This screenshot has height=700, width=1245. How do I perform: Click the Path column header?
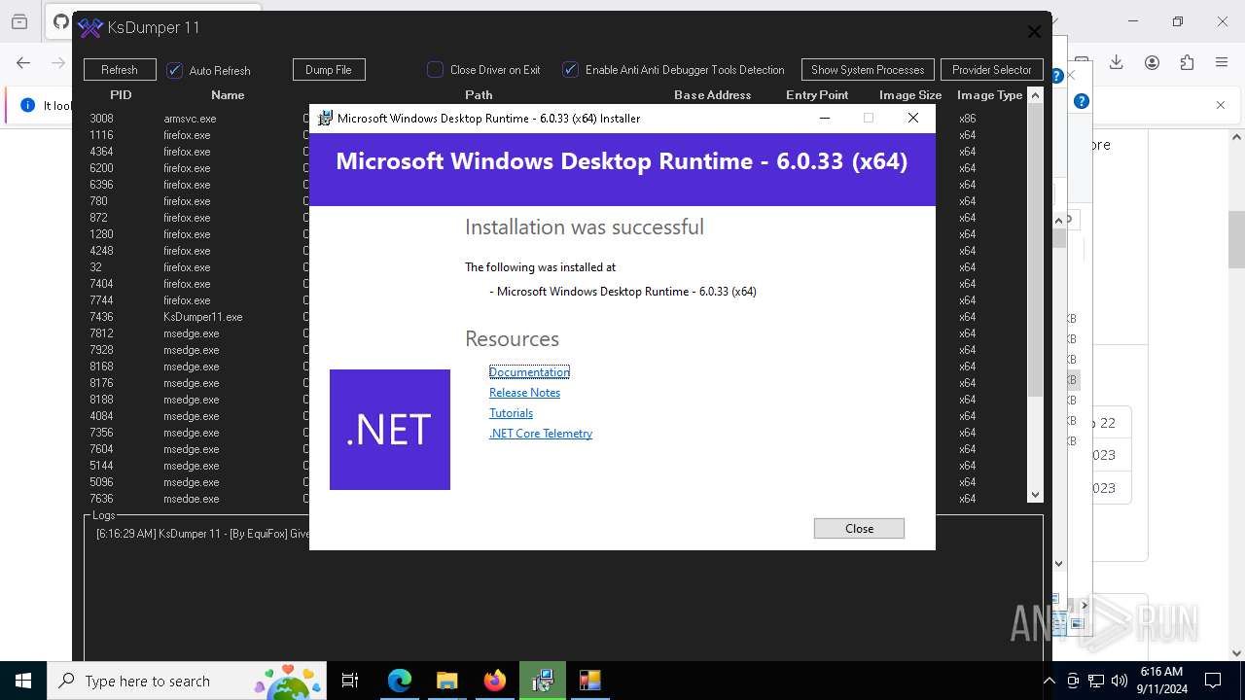pyautogui.click(x=479, y=95)
